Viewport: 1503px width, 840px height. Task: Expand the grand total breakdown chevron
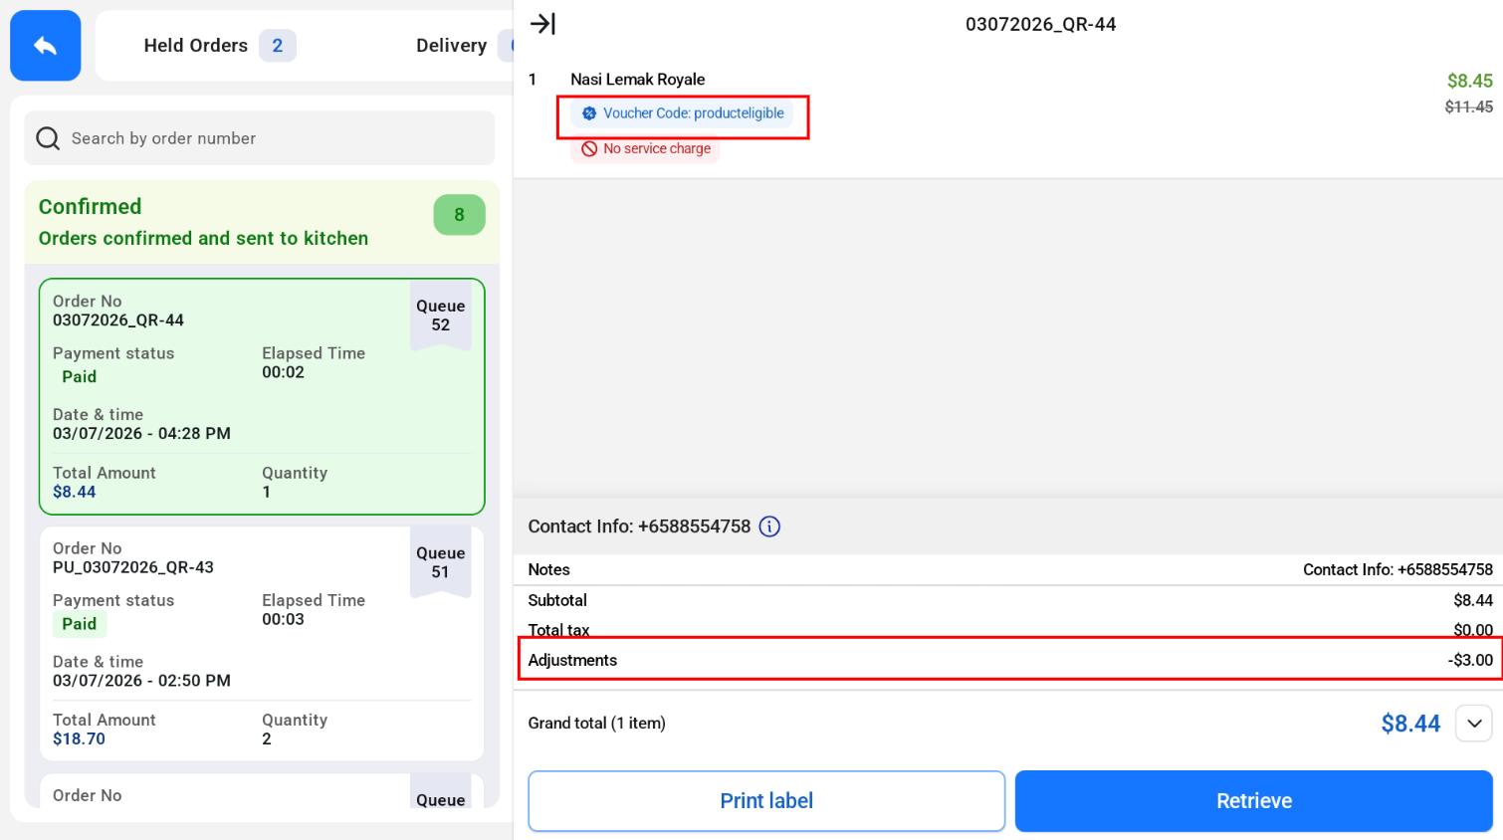coord(1474,724)
